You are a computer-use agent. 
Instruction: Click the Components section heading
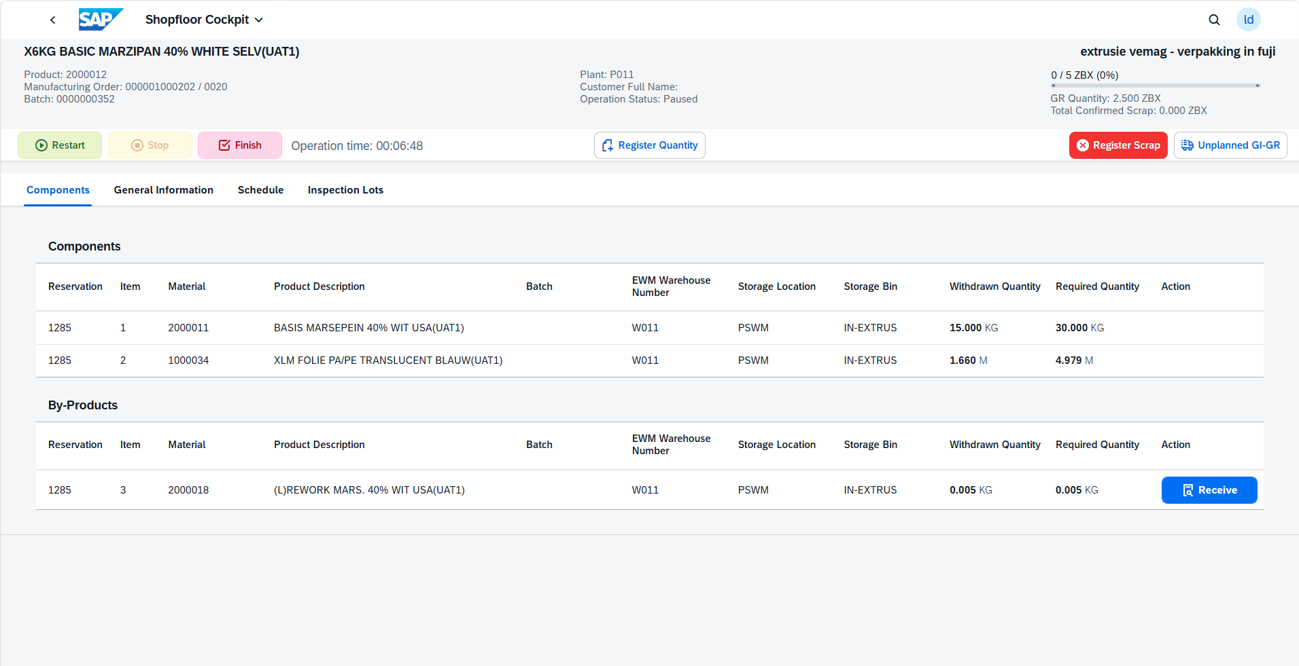tap(84, 246)
